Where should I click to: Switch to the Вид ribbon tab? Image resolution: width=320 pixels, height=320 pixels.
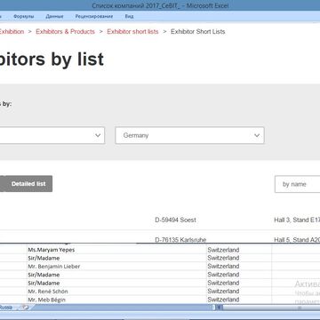(129, 16)
